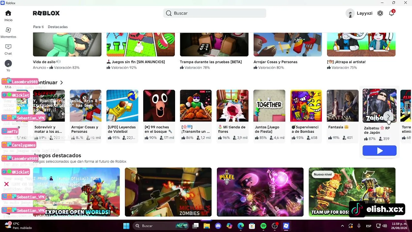The height and width of the screenshot is (232, 412).
Task: Open the Fantasia game thumbnail
Action: 342,106
